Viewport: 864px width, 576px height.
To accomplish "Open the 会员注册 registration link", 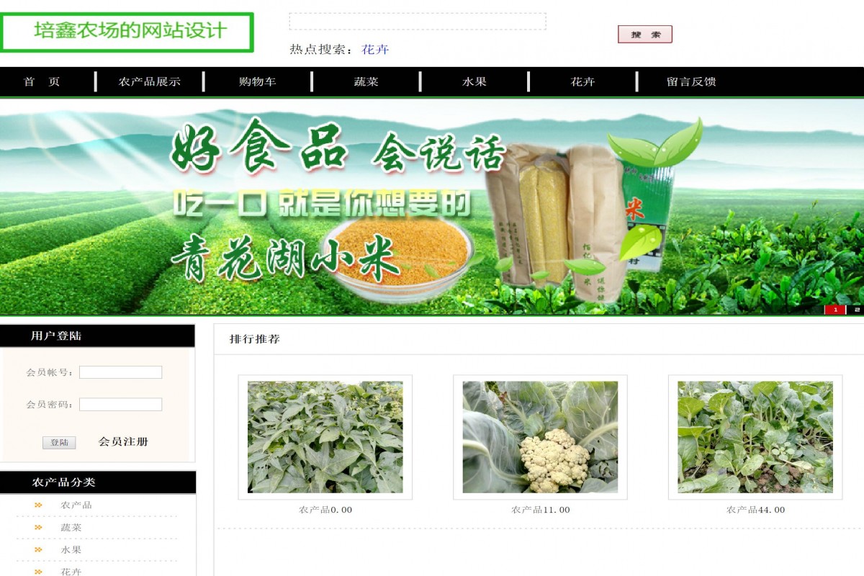I will (x=123, y=442).
